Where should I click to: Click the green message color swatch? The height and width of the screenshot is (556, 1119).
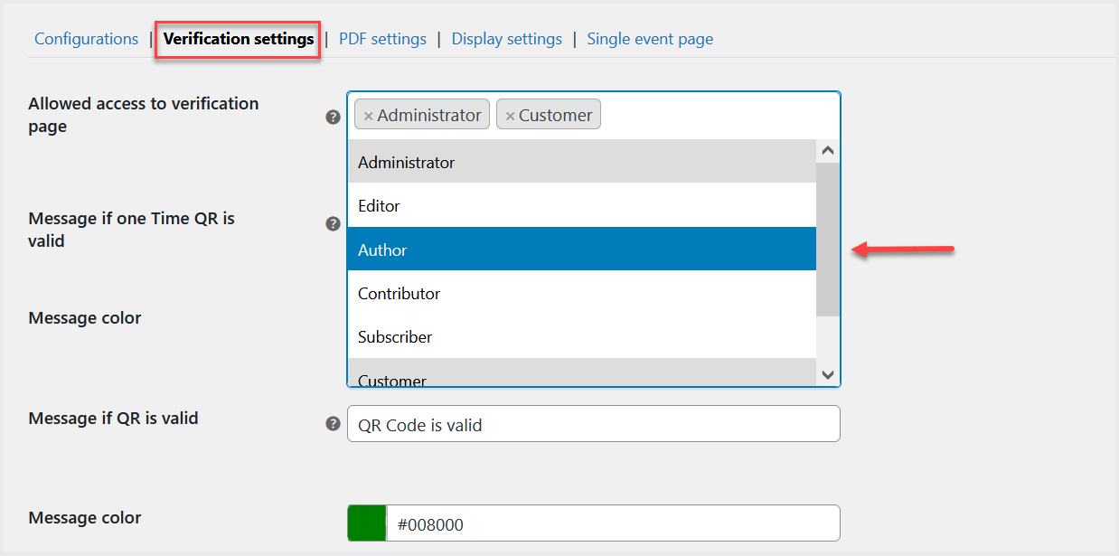coord(367,523)
